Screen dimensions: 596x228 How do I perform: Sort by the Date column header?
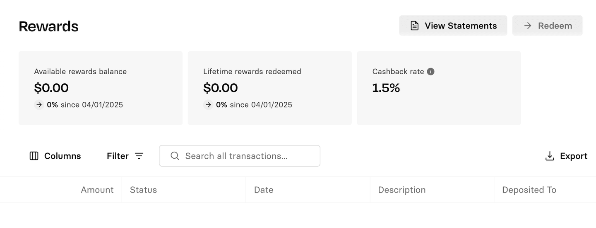(264, 190)
